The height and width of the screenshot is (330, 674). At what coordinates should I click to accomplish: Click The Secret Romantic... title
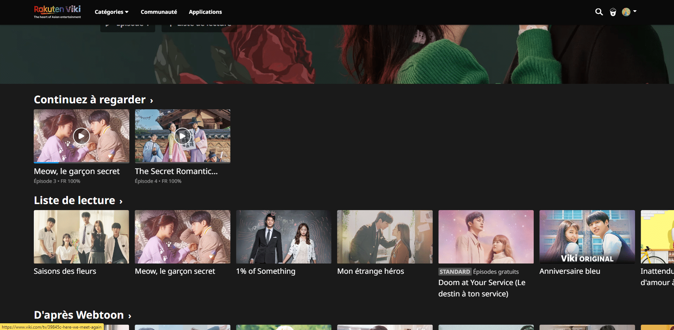point(176,172)
